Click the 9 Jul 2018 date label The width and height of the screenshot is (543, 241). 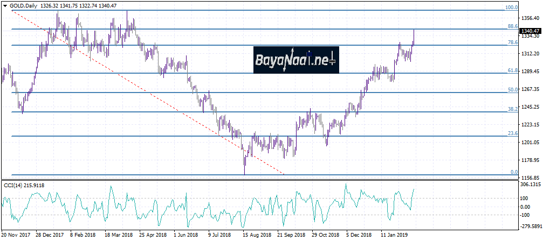(x=220, y=235)
